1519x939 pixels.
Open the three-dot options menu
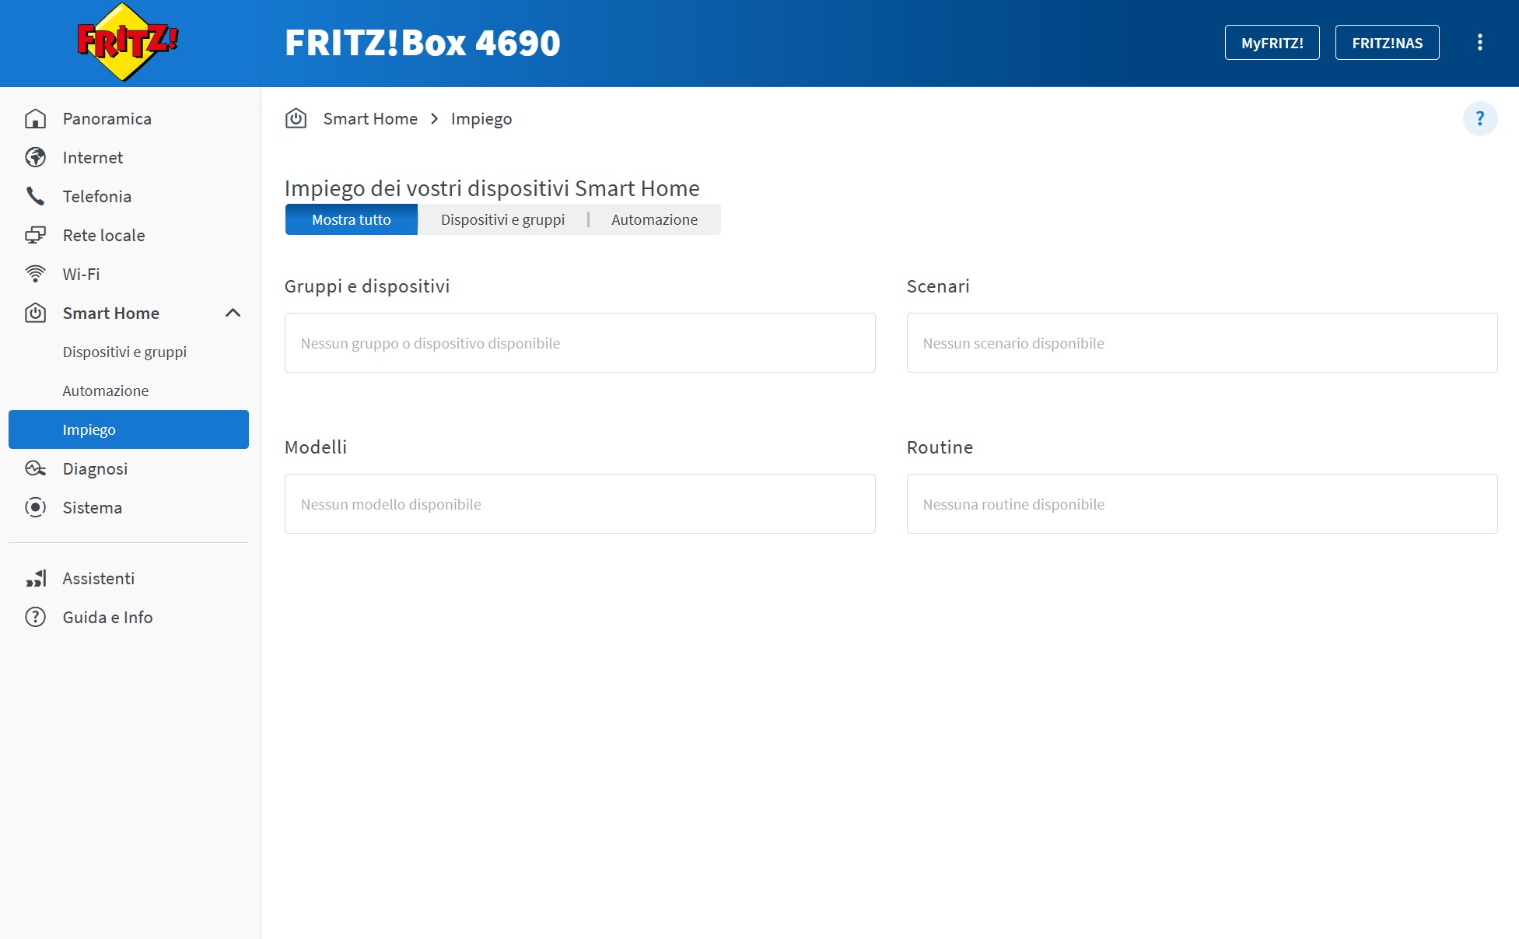(x=1479, y=43)
